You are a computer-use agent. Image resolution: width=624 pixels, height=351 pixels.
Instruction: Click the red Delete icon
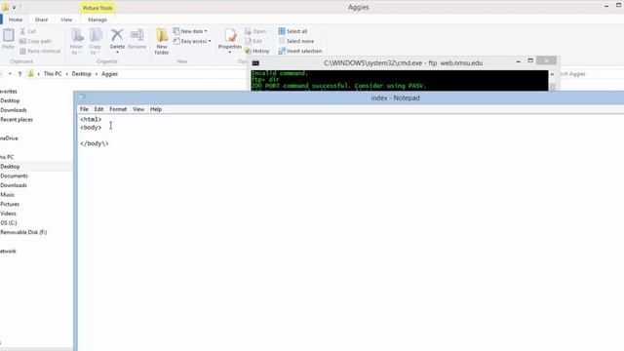tap(117, 35)
